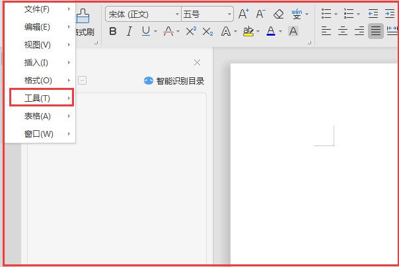Image resolution: width=399 pixels, height=267 pixels.
Task: Open the 表格(A) submenu
Action: click(40, 116)
